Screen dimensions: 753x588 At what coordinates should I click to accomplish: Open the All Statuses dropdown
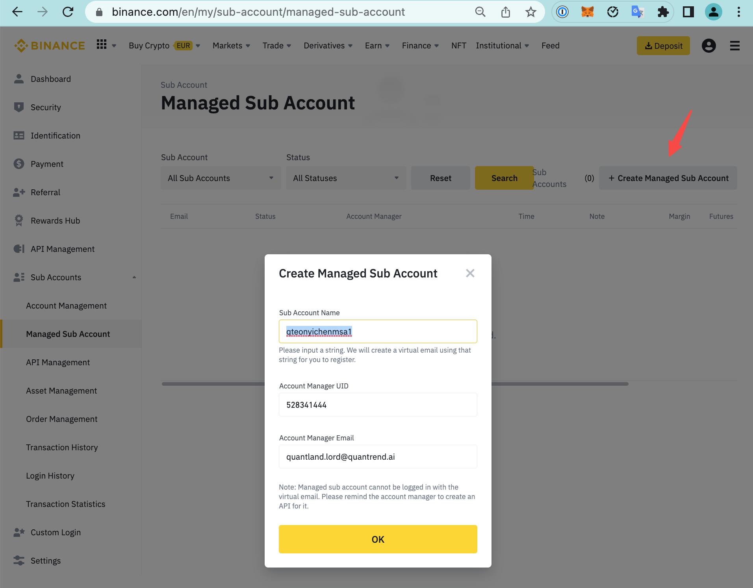click(346, 178)
